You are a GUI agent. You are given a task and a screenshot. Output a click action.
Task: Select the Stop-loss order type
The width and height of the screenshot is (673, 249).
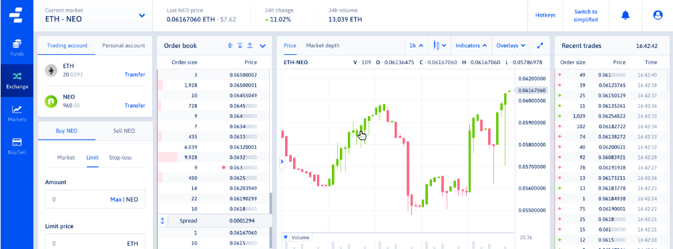tap(120, 158)
